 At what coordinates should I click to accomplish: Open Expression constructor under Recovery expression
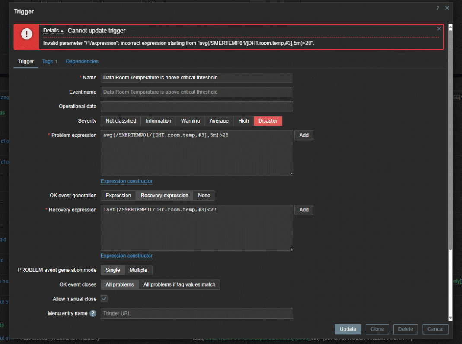coord(126,256)
